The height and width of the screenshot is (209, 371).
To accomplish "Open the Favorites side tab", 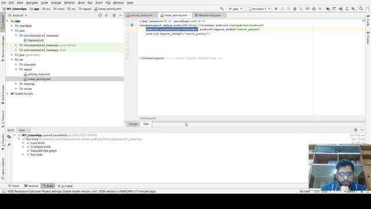I will (x=3, y=142).
